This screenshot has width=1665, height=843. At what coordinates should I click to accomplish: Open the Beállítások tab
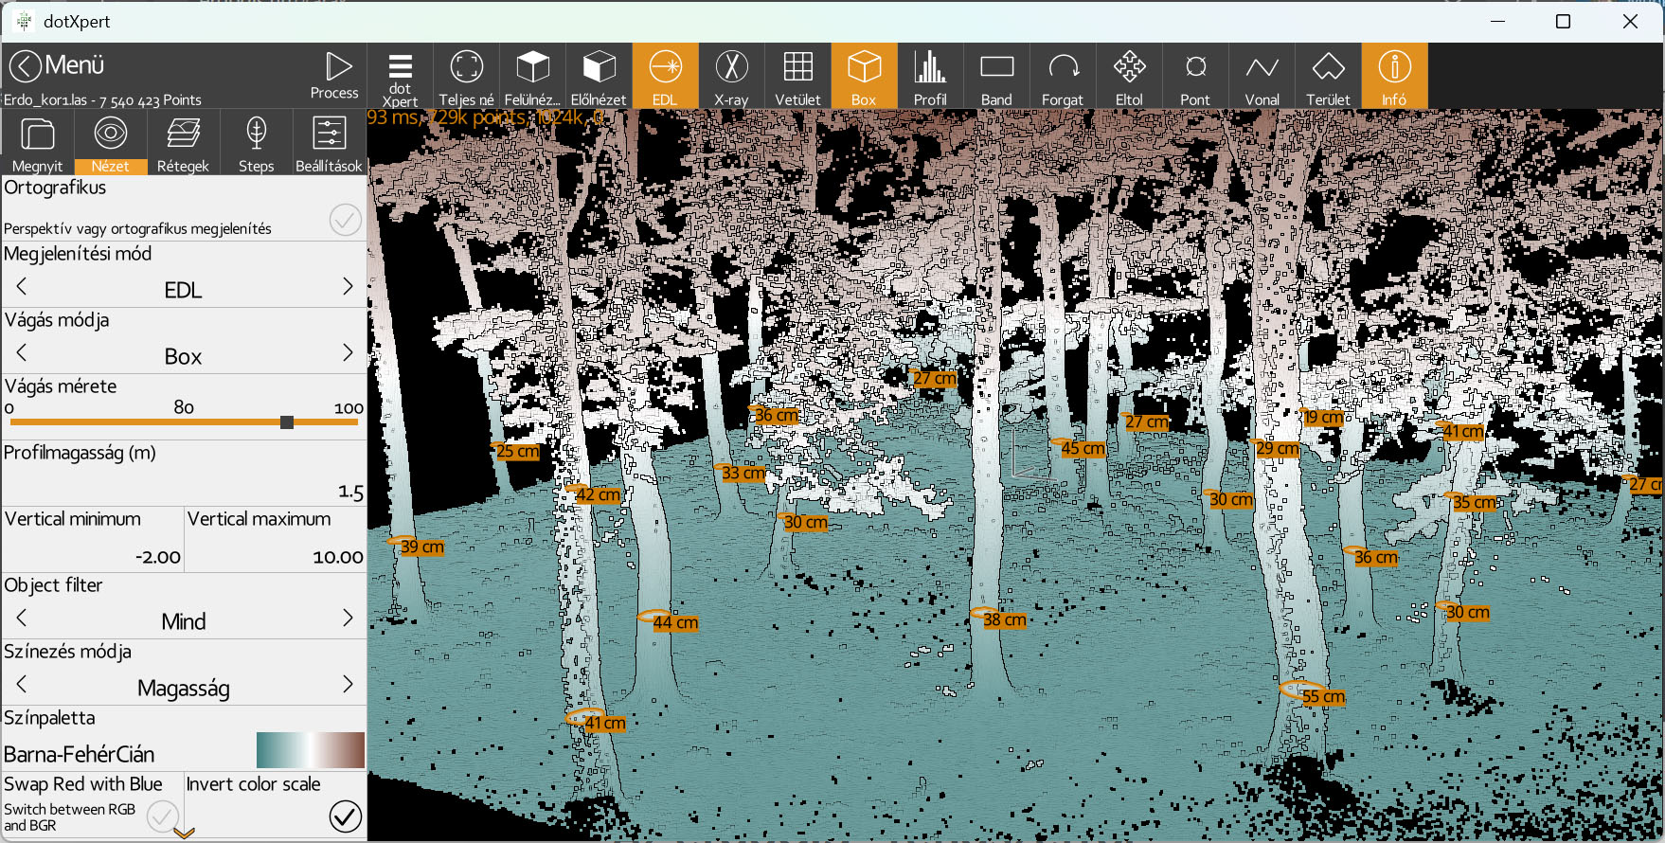(329, 142)
